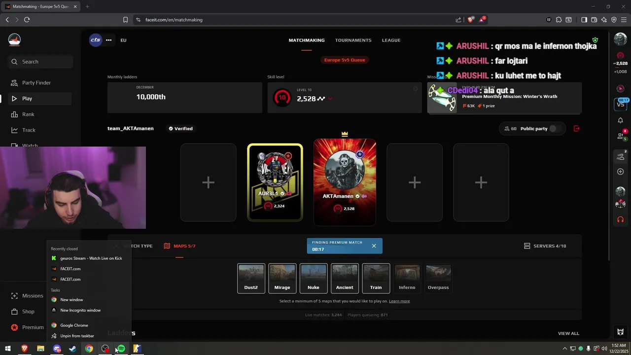Click the Europe 5v5 Queue button

click(345, 60)
